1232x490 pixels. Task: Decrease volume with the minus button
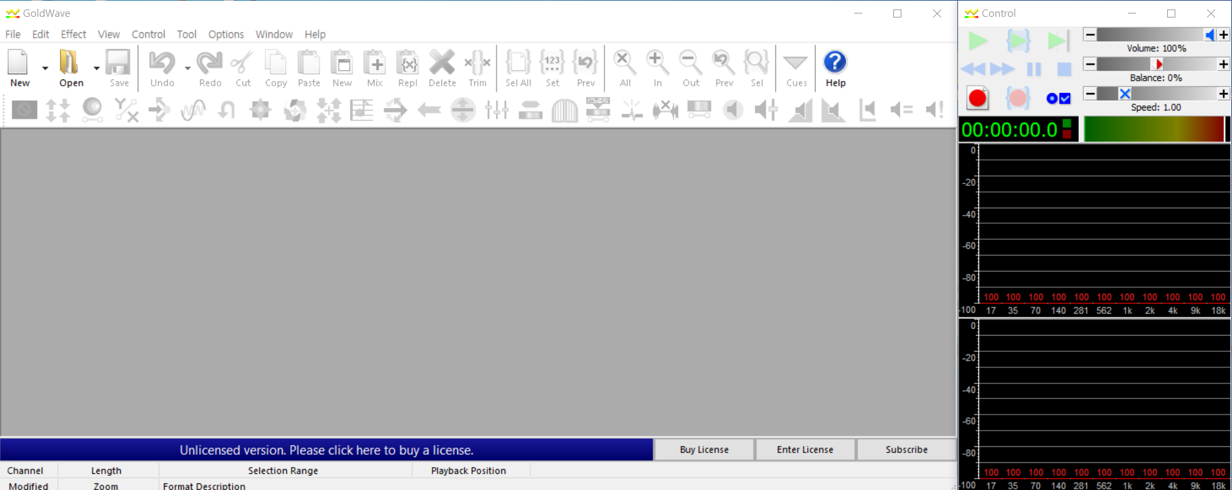1090,34
